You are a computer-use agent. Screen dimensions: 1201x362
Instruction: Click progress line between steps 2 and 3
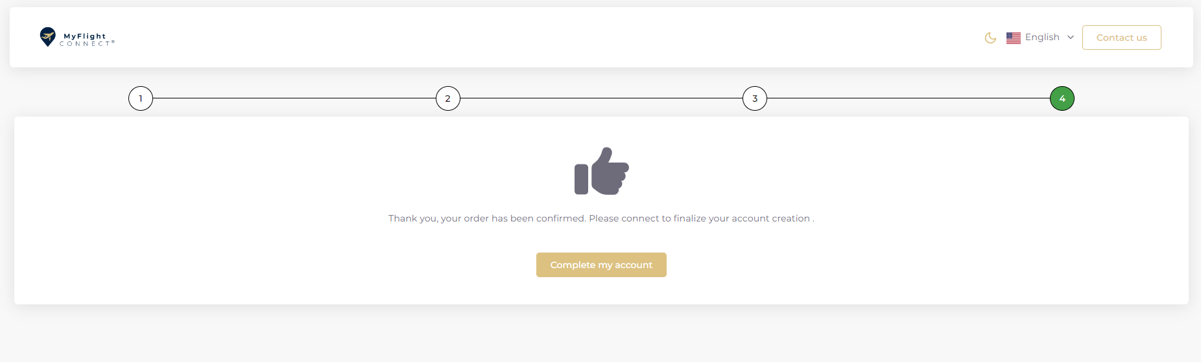tap(601, 98)
